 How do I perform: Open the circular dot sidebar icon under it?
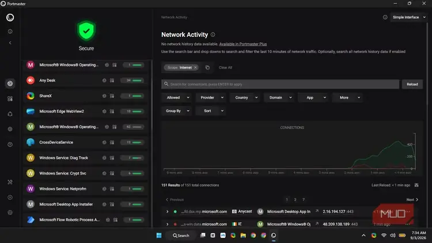click(x=10, y=129)
